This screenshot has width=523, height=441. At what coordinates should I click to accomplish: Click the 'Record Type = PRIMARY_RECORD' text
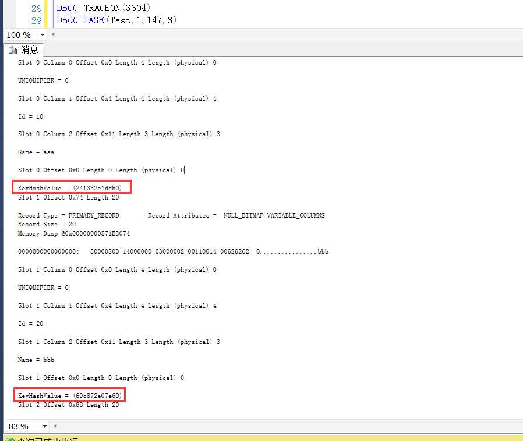(x=68, y=215)
